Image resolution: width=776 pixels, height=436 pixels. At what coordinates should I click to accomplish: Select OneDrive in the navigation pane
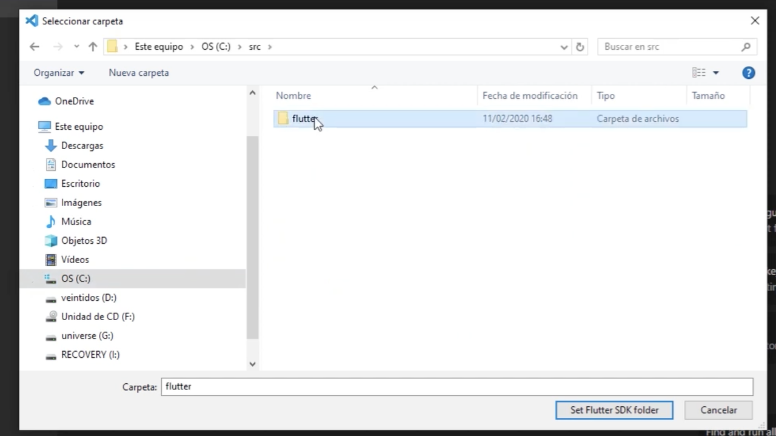click(x=74, y=101)
